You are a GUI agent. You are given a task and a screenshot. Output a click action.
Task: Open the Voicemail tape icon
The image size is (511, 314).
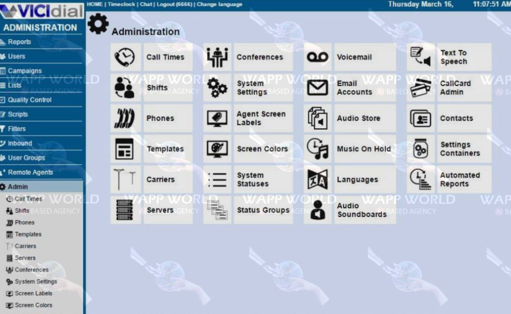(317, 57)
